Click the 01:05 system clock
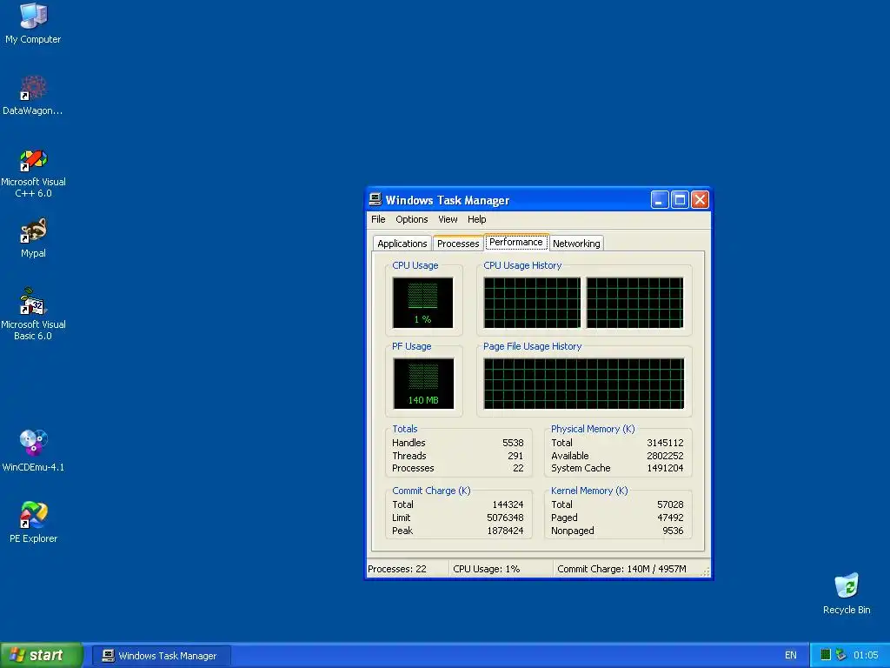The width and height of the screenshot is (890, 668). click(866, 655)
